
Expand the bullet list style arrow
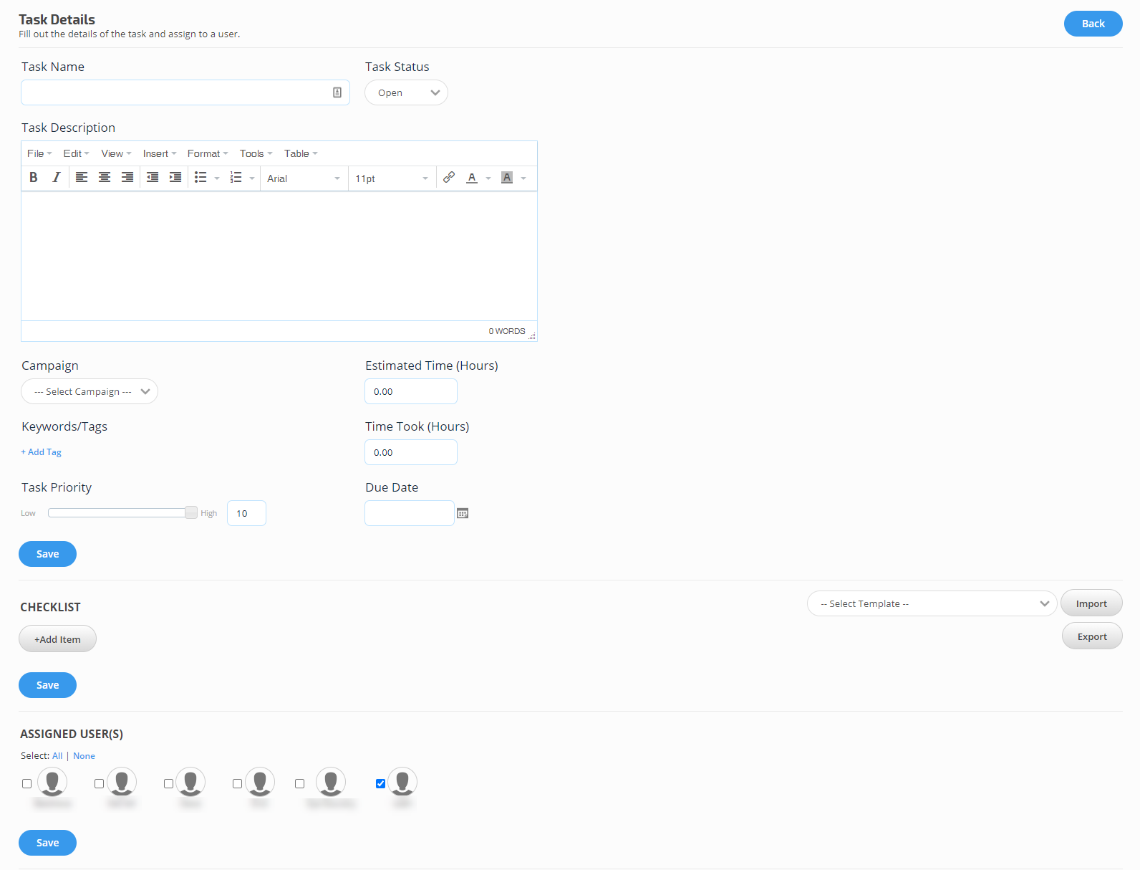tap(217, 178)
